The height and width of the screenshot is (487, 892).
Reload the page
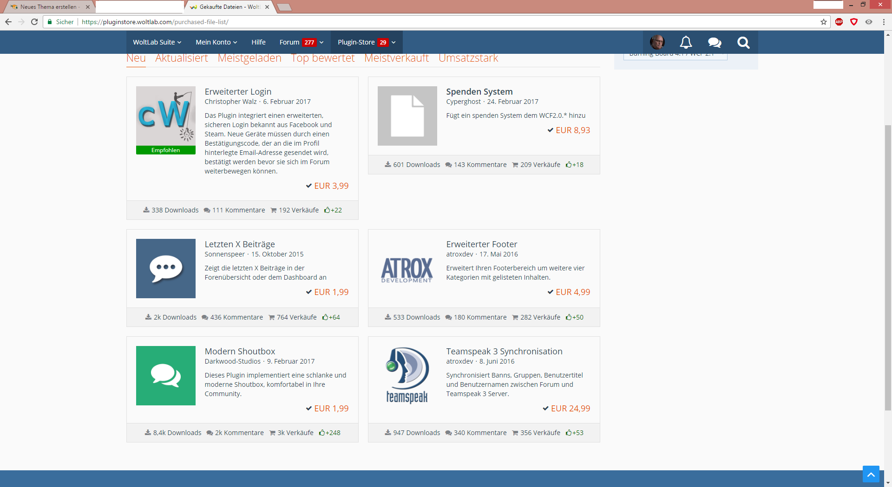[34, 22]
